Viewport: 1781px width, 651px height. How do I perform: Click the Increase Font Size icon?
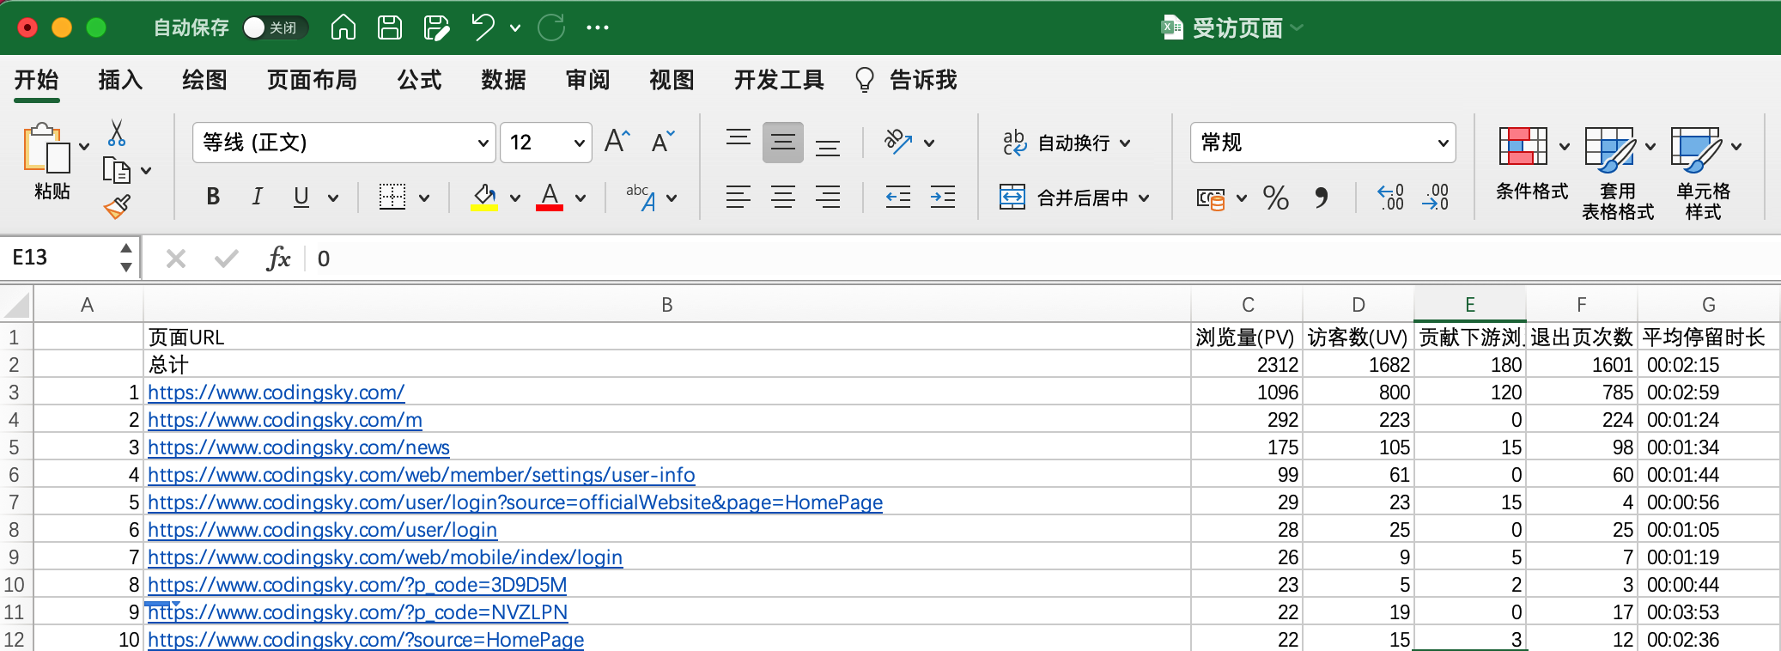point(617,141)
